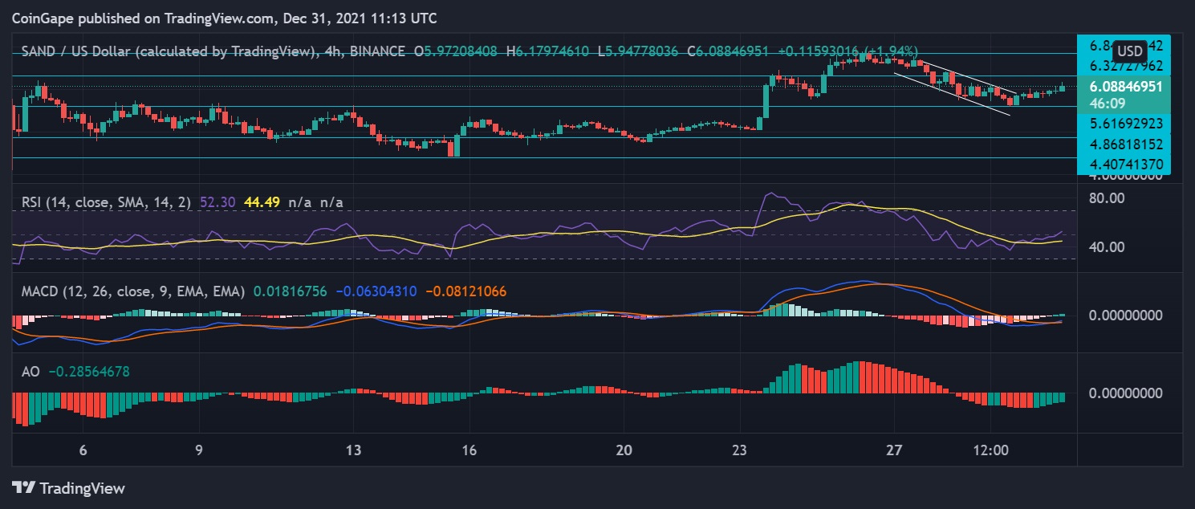Select the date 13 on time axis
The width and height of the screenshot is (1195, 509).
point(354,450)
